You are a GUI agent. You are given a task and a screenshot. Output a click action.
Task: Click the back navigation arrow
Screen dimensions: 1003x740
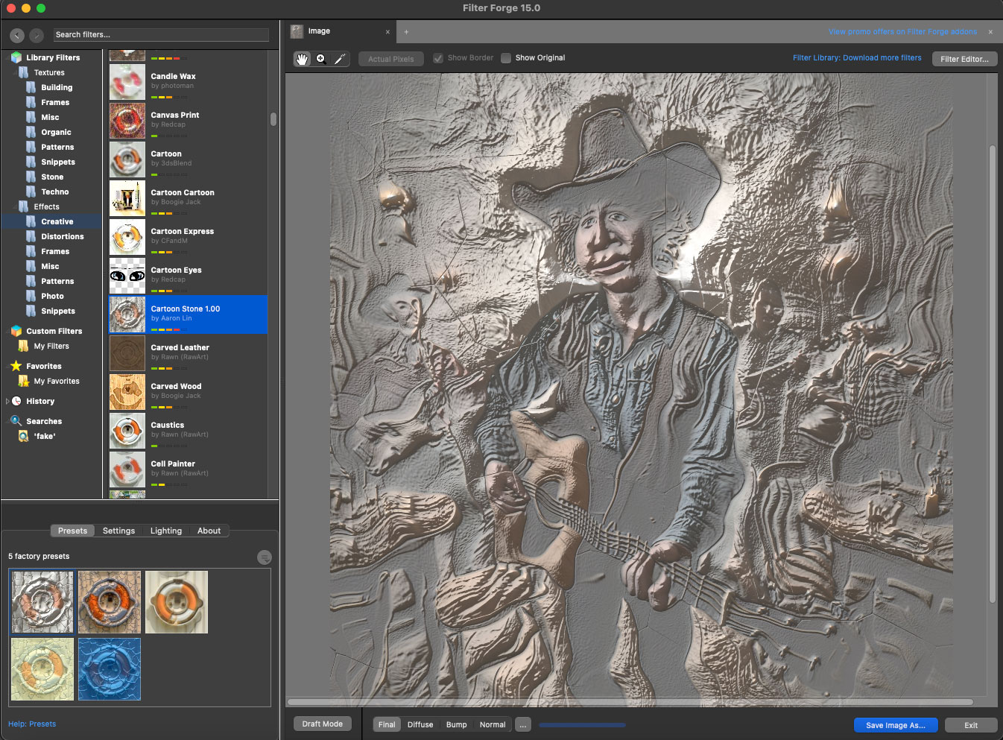(x=16, y=35)
